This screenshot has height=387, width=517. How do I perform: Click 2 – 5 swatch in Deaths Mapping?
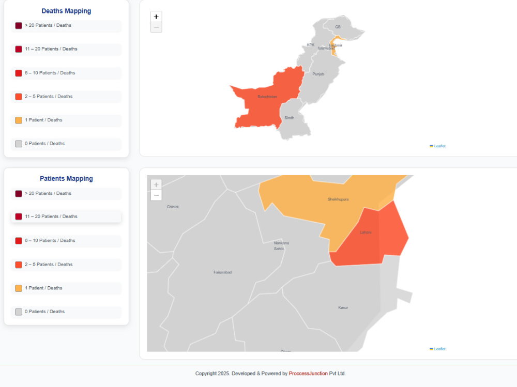pyautogui.click(x=19, y=97)
